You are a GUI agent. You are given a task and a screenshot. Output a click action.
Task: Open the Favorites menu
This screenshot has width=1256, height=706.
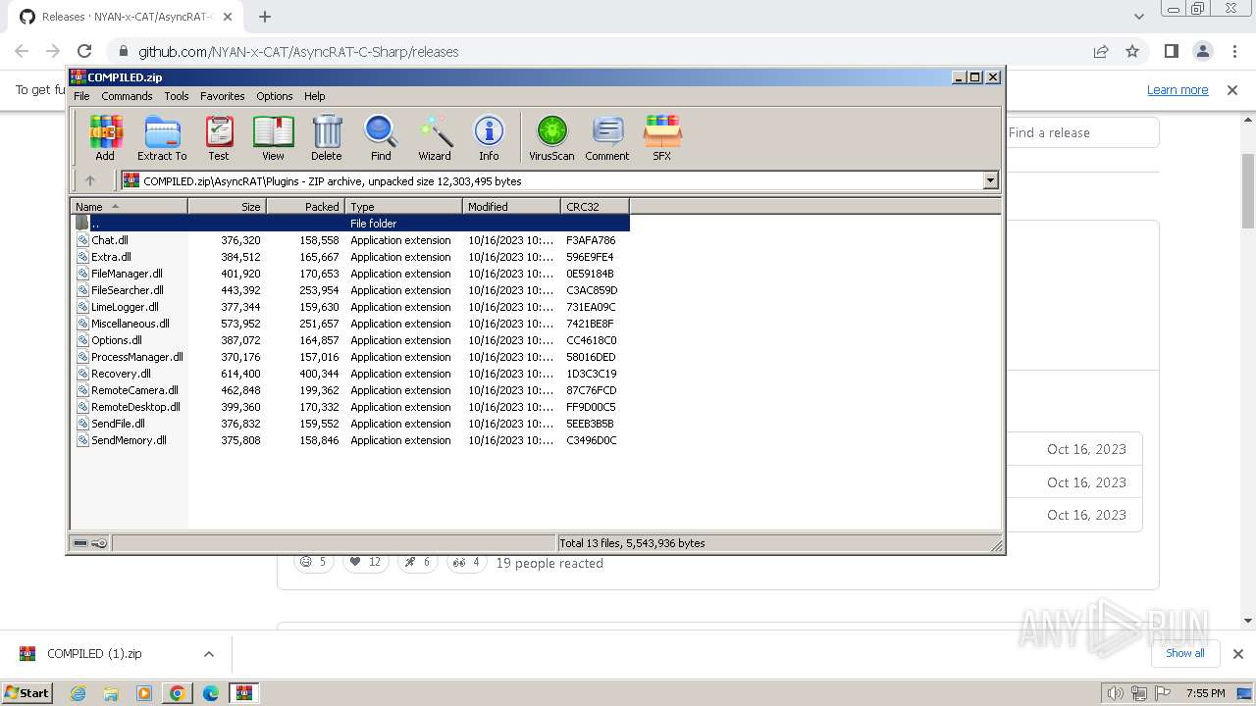[x=223, y=96]
